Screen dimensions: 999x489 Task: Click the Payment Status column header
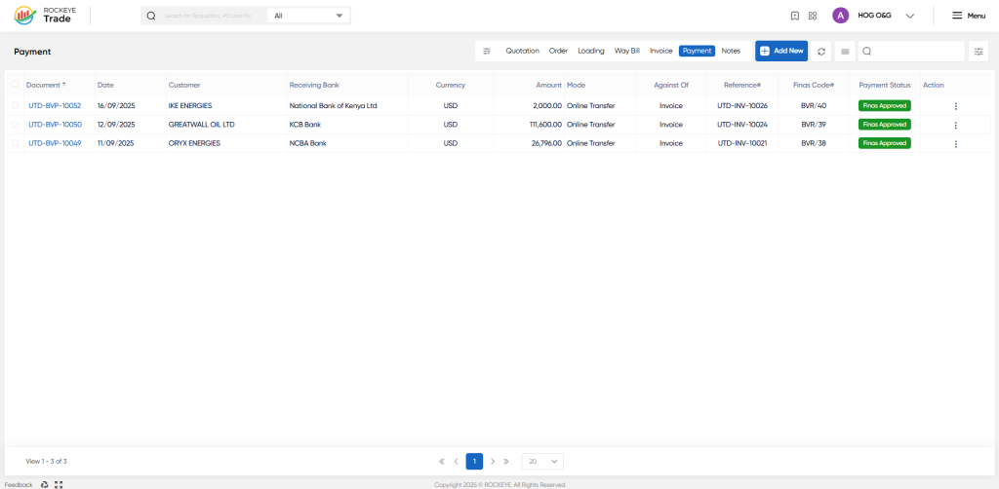885,85
